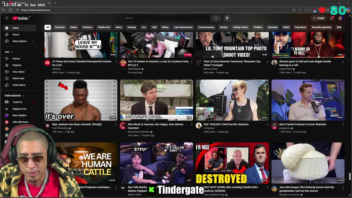Play the vinegar dough thumbnail

tap(308, 163)
